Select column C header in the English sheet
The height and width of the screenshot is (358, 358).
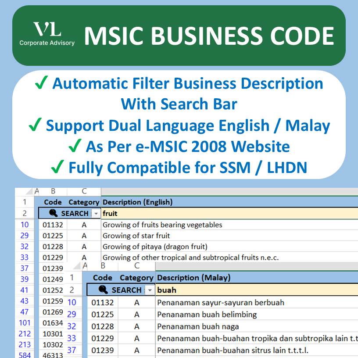(x=84, y=191)
